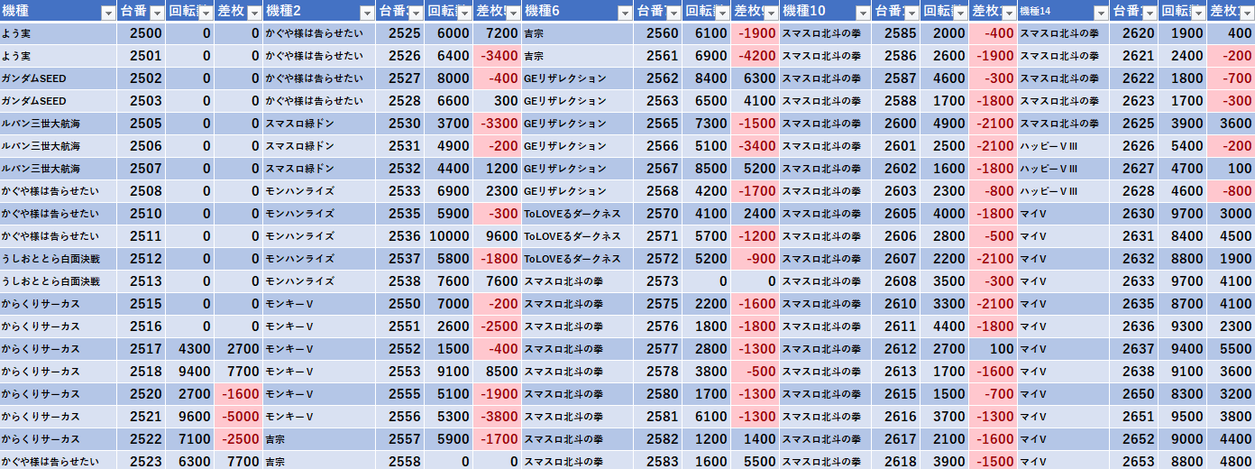Select the cell showing 9300

(1182, 326)
